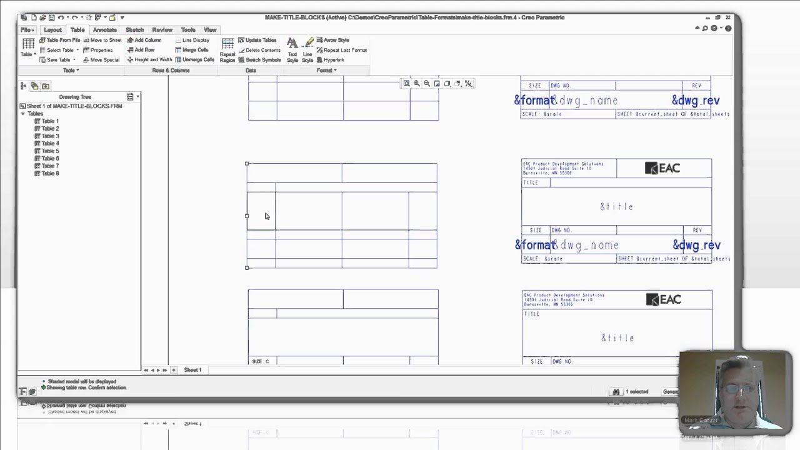Open Height and Width
The height and width of the screenshot is (450, 800).
[149, 60]
